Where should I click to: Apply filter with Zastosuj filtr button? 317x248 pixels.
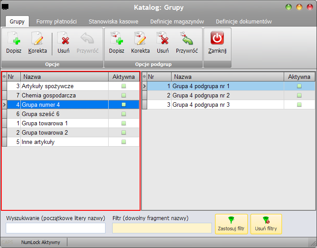[231, 224]
